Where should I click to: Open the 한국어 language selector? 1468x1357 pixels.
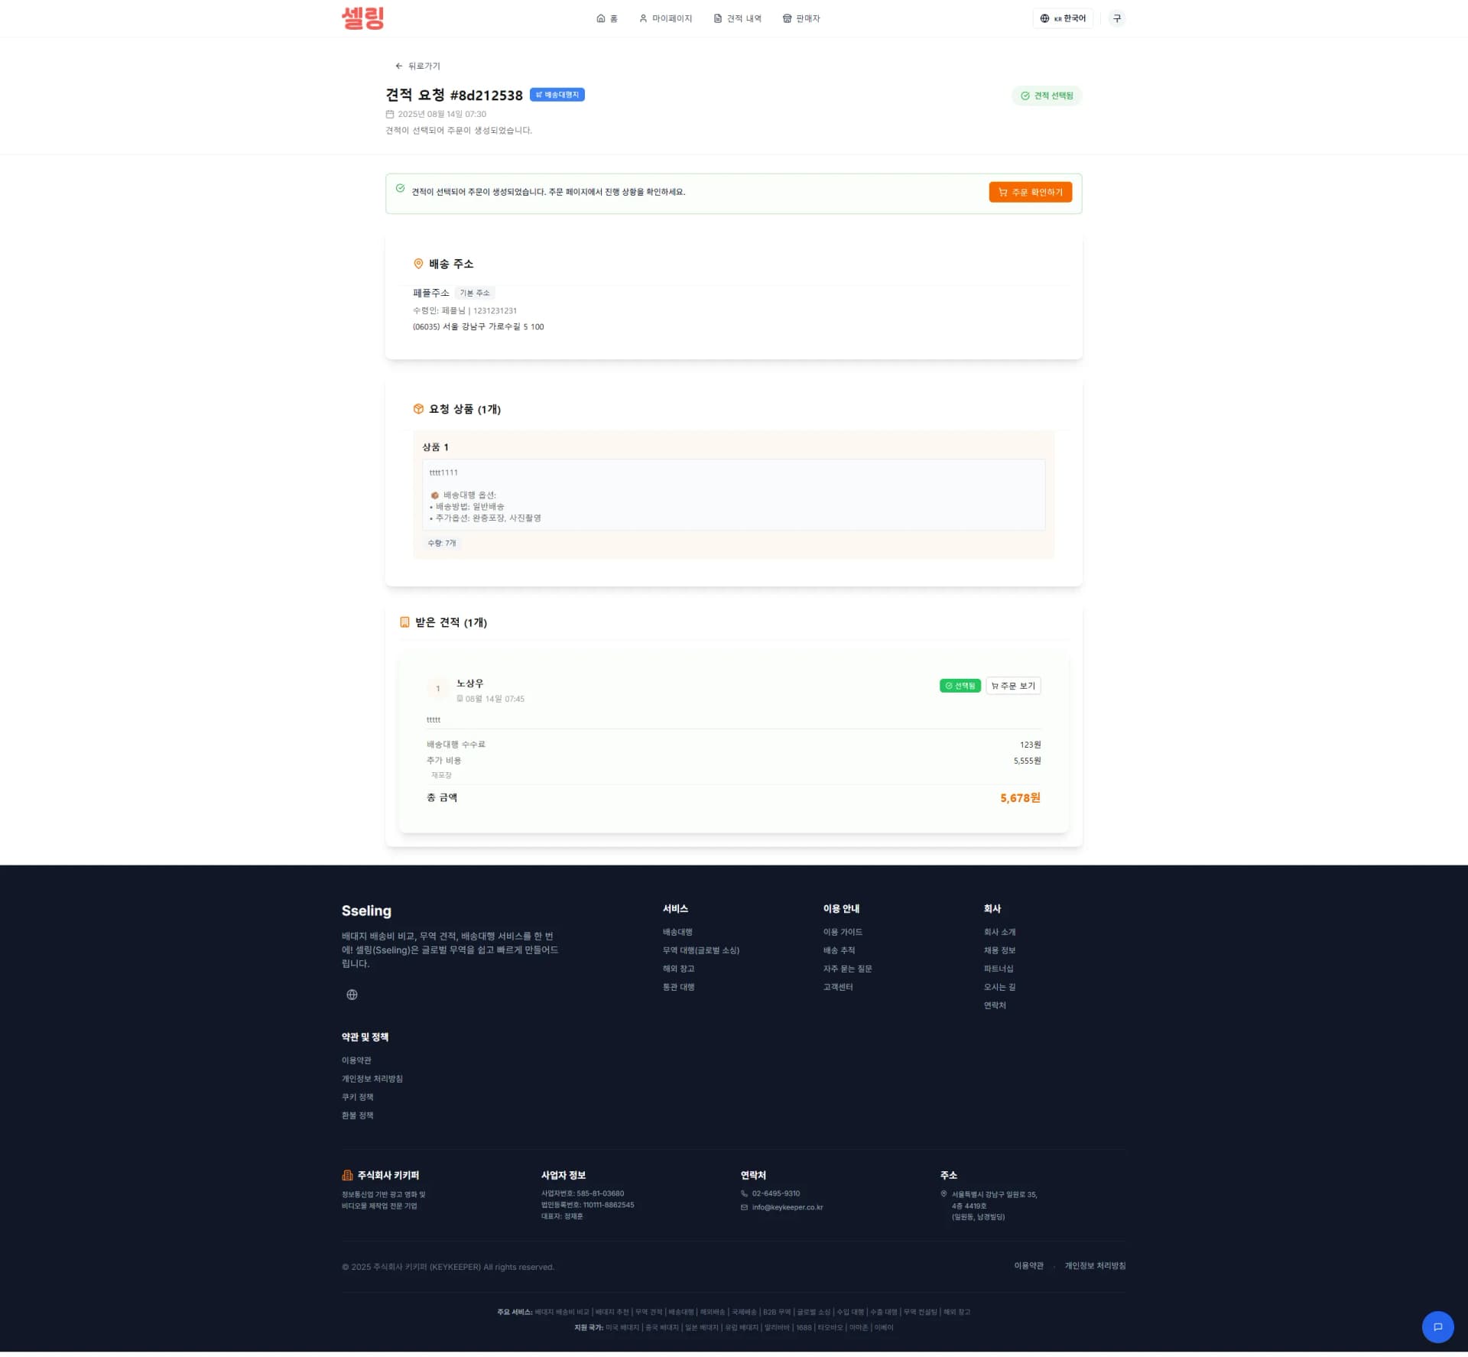click(x=1063, y=18)
